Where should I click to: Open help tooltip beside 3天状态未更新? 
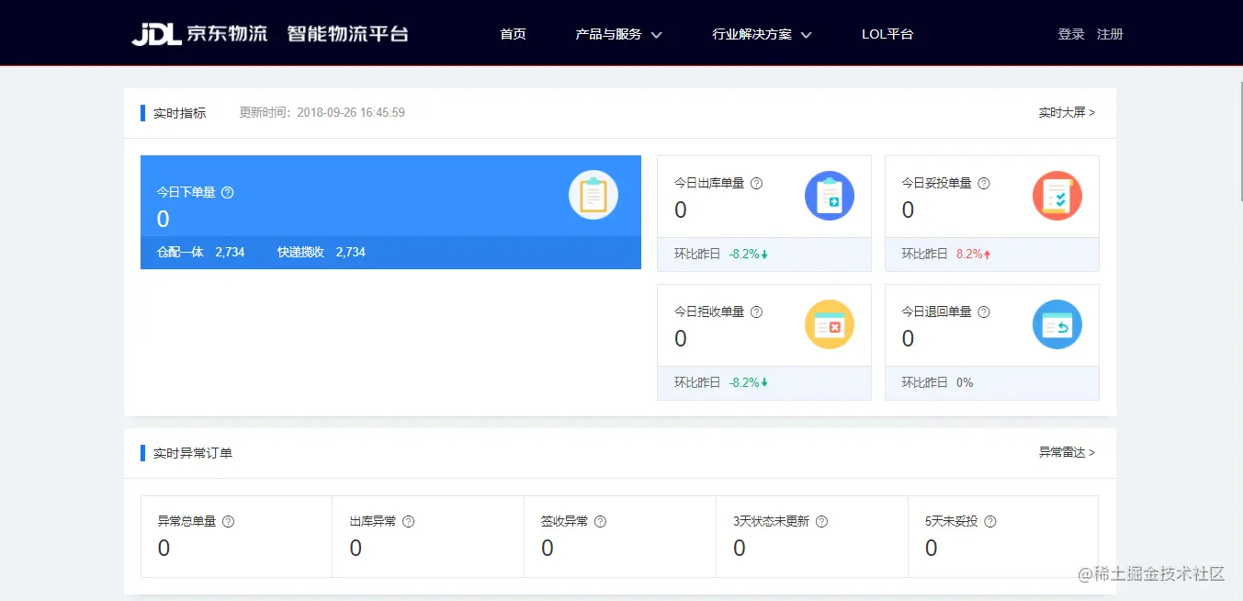coord(822,521)
